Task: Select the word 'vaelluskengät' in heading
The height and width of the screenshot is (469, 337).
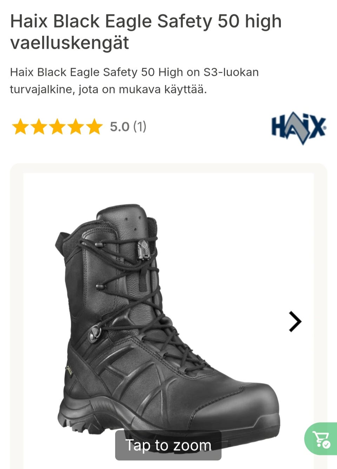Action: pyautogui.click(x=70, y=43)
